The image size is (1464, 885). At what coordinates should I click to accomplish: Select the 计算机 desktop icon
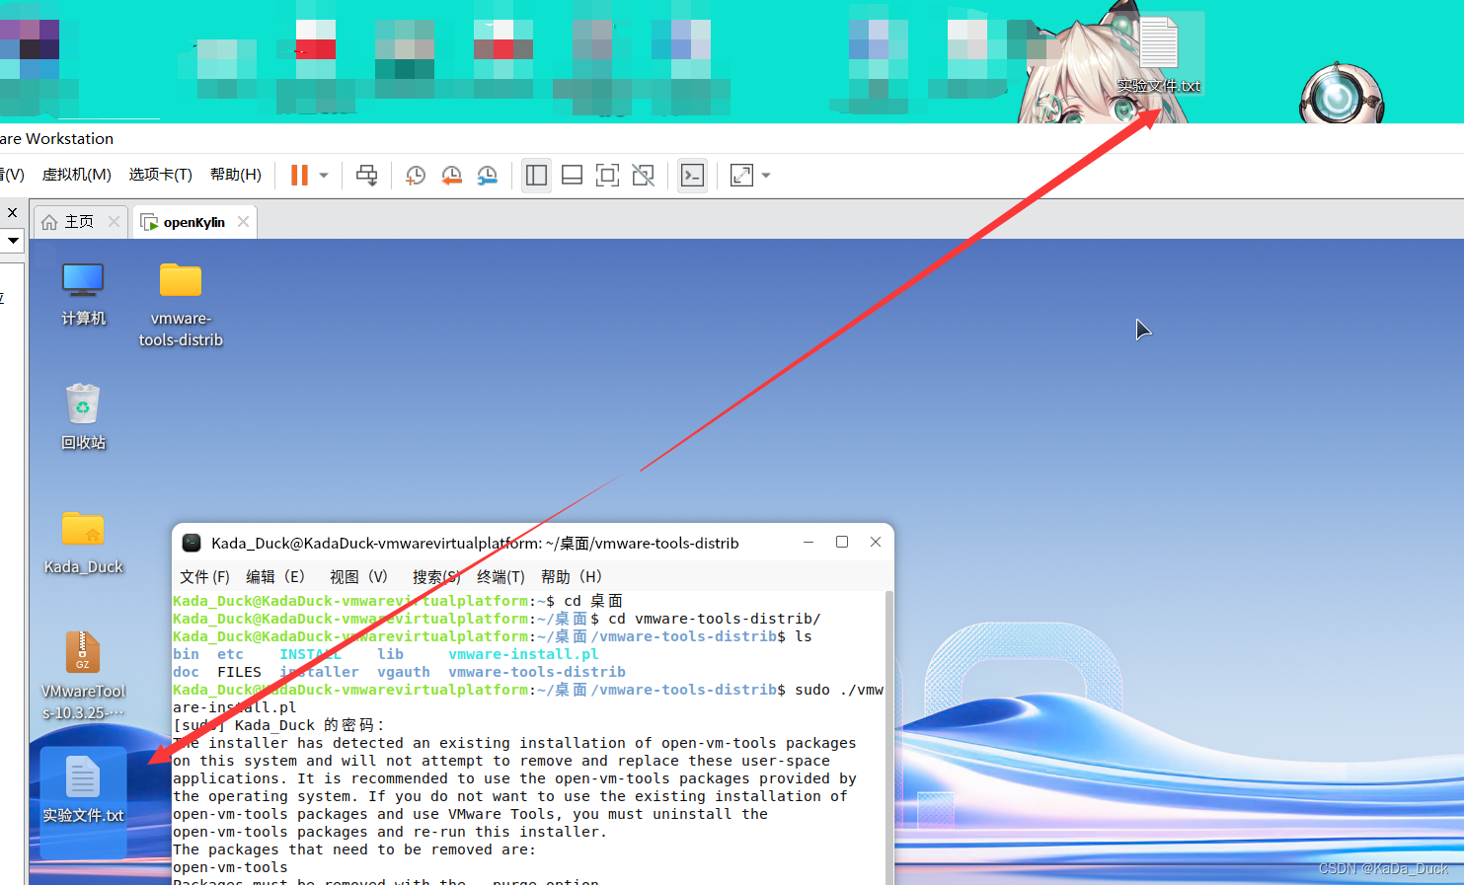[83, 294]
